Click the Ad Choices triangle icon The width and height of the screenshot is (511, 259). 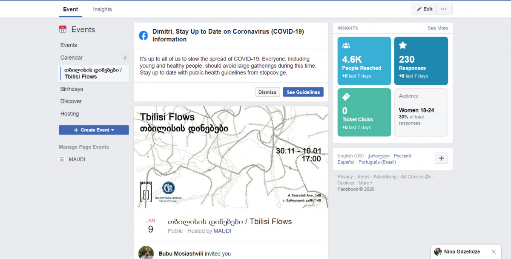pos(428,177)
